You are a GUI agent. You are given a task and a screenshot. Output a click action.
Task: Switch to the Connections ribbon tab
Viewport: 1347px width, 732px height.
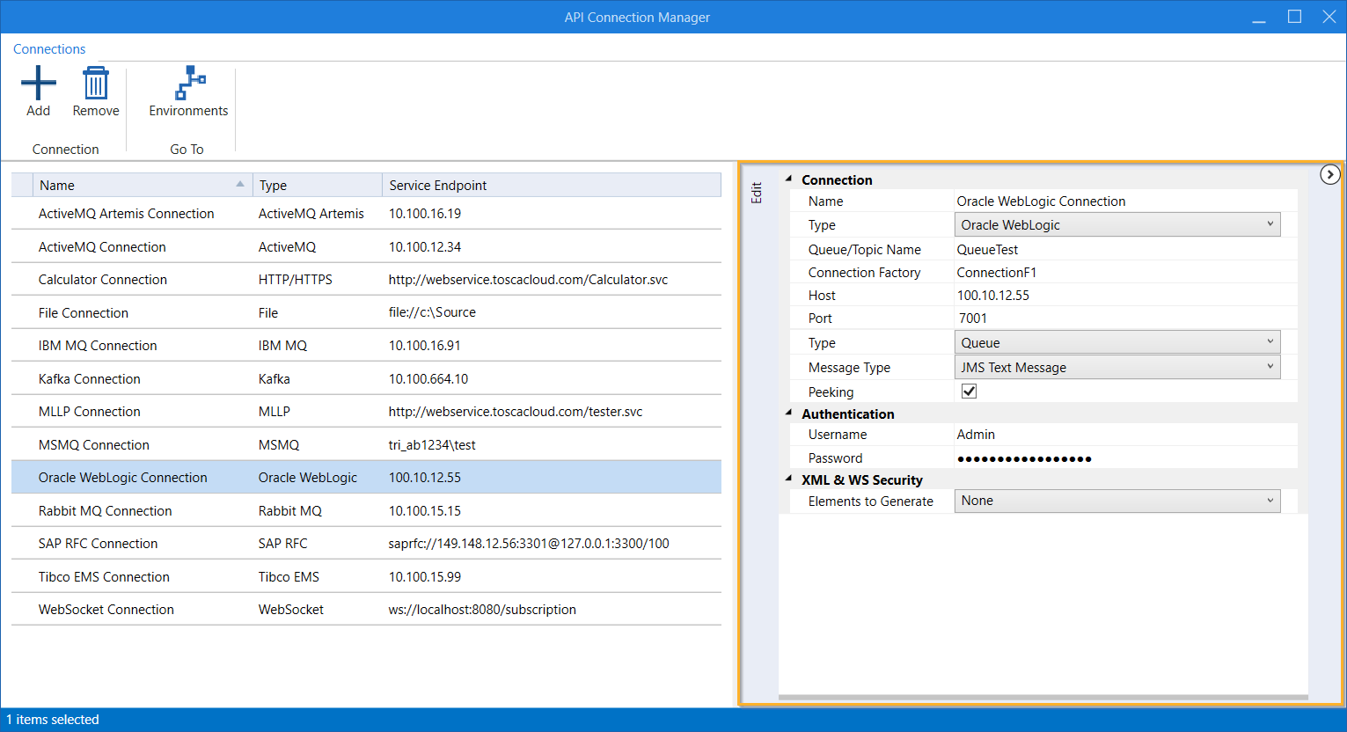pos(49,49)
